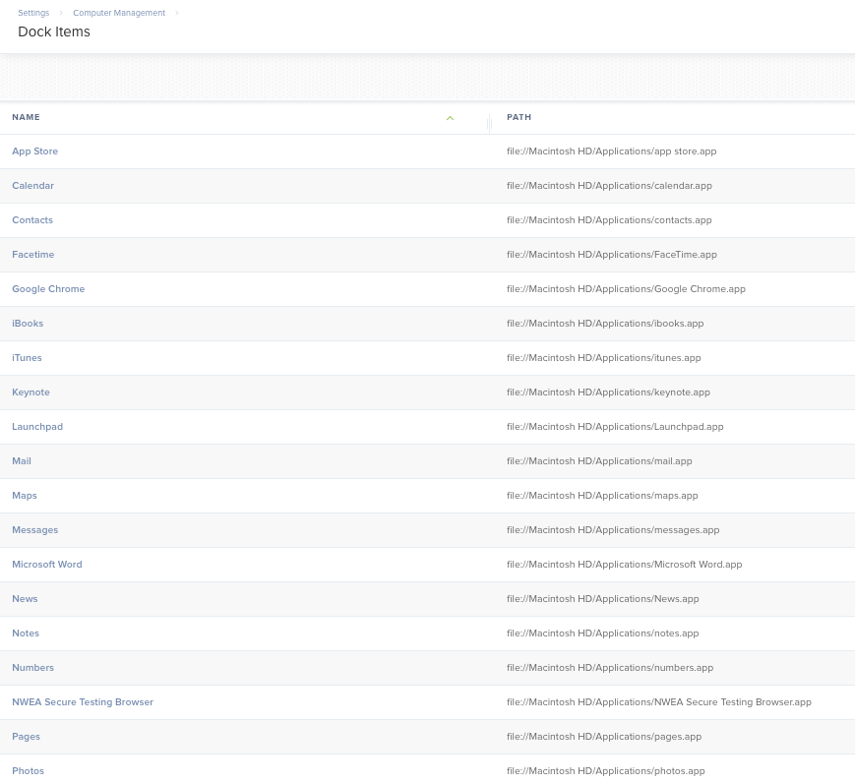Select the path ending in app store.app

611,151
